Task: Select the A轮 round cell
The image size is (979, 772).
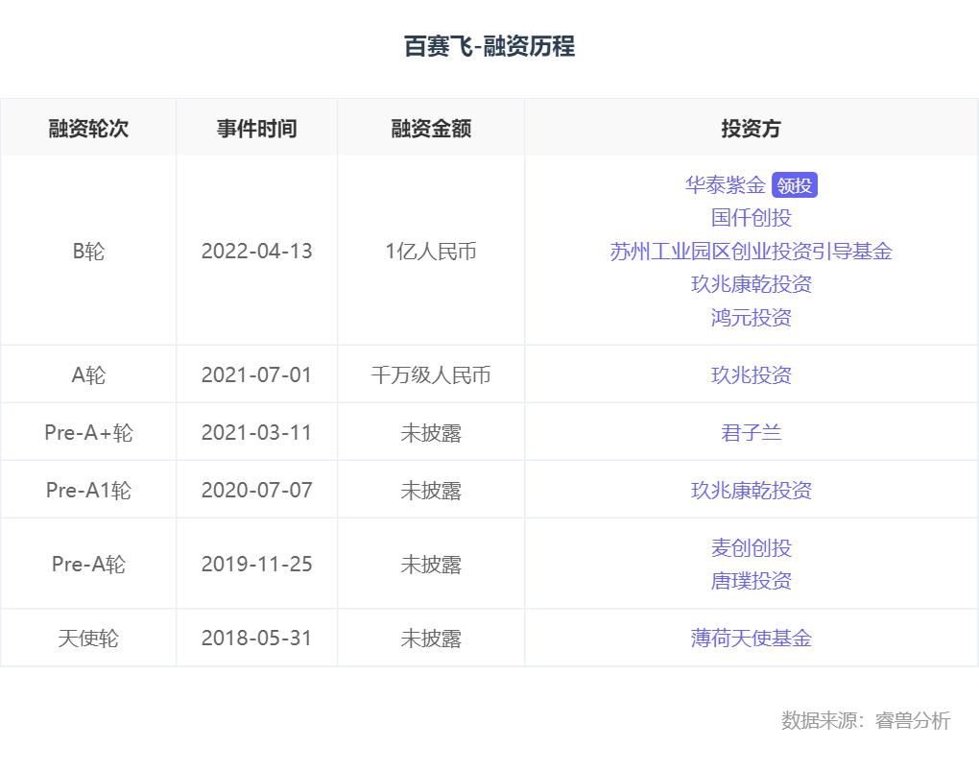Action: coord(88,374)
